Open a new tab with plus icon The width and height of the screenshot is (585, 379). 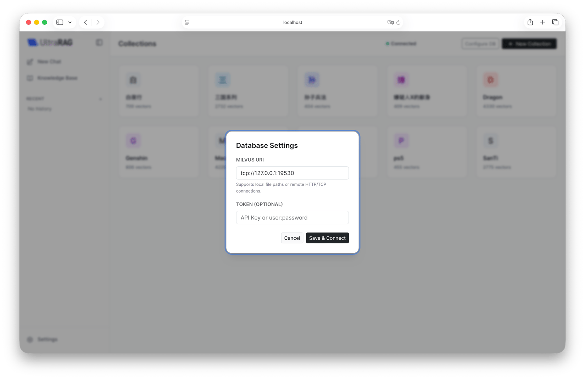[542, 22]
